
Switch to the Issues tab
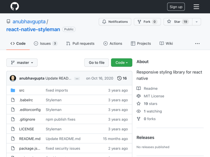tap(46, 44)
